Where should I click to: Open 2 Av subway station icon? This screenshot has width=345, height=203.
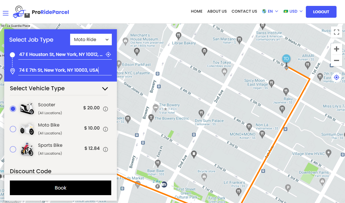[164, 184]
